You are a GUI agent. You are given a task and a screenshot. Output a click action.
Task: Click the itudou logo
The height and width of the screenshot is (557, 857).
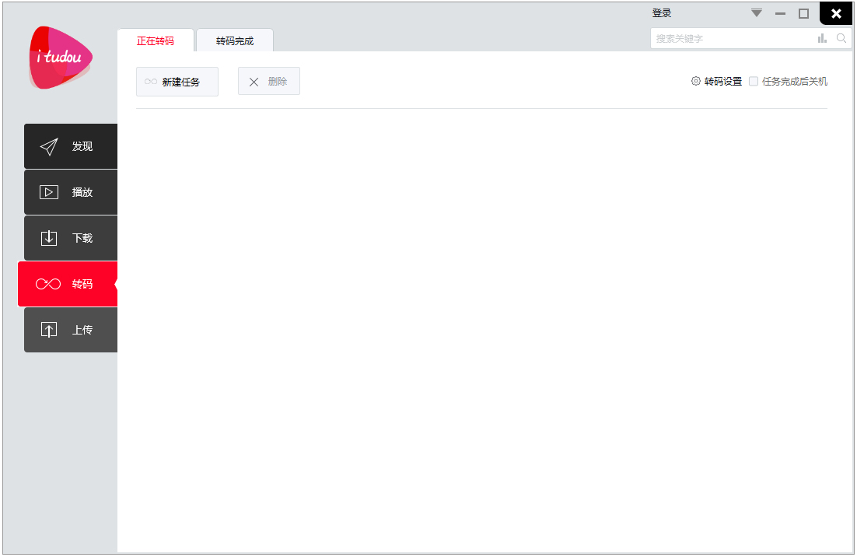click(61, 58)
